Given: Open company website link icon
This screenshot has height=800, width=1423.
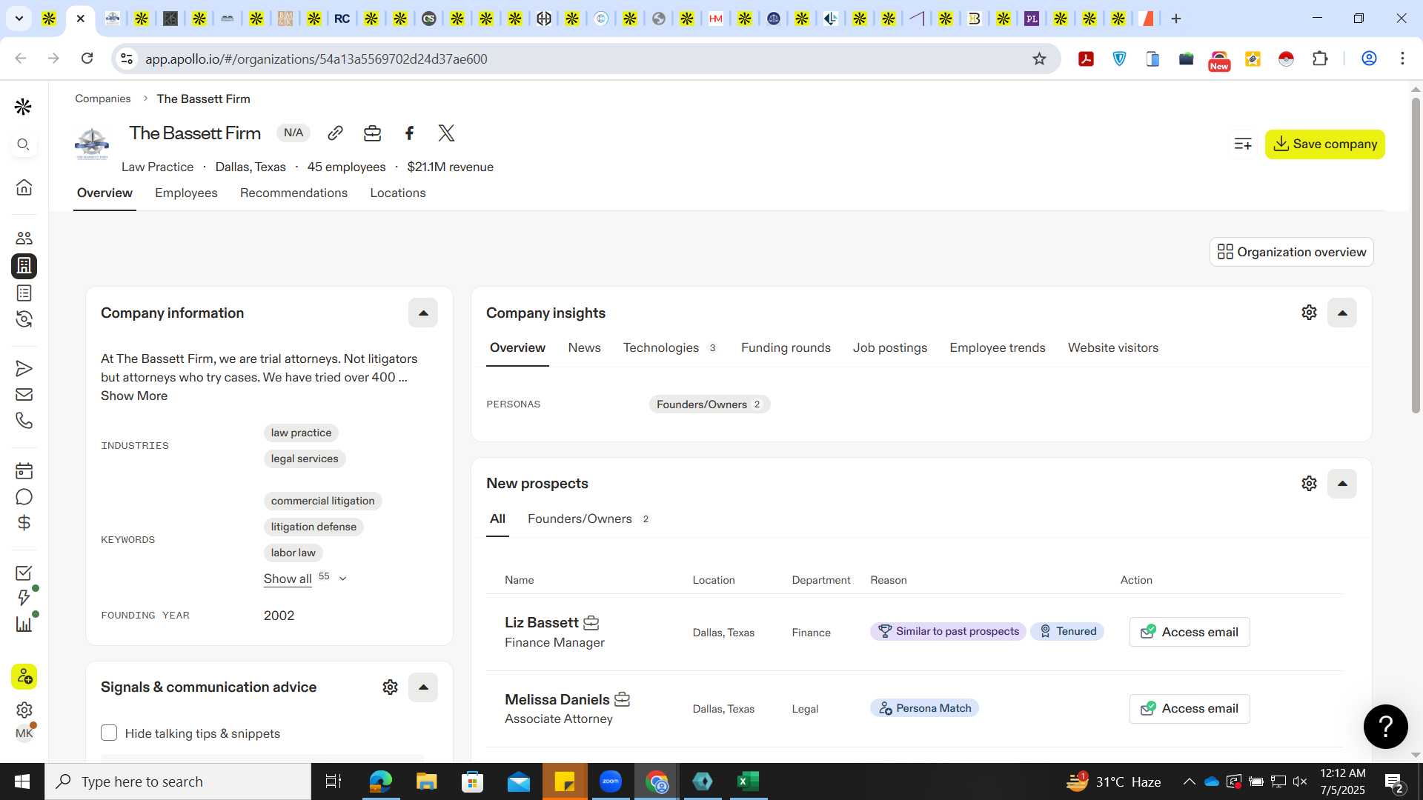Looking at the screenshot, I should pyautogui.click(x=335, y=133).
